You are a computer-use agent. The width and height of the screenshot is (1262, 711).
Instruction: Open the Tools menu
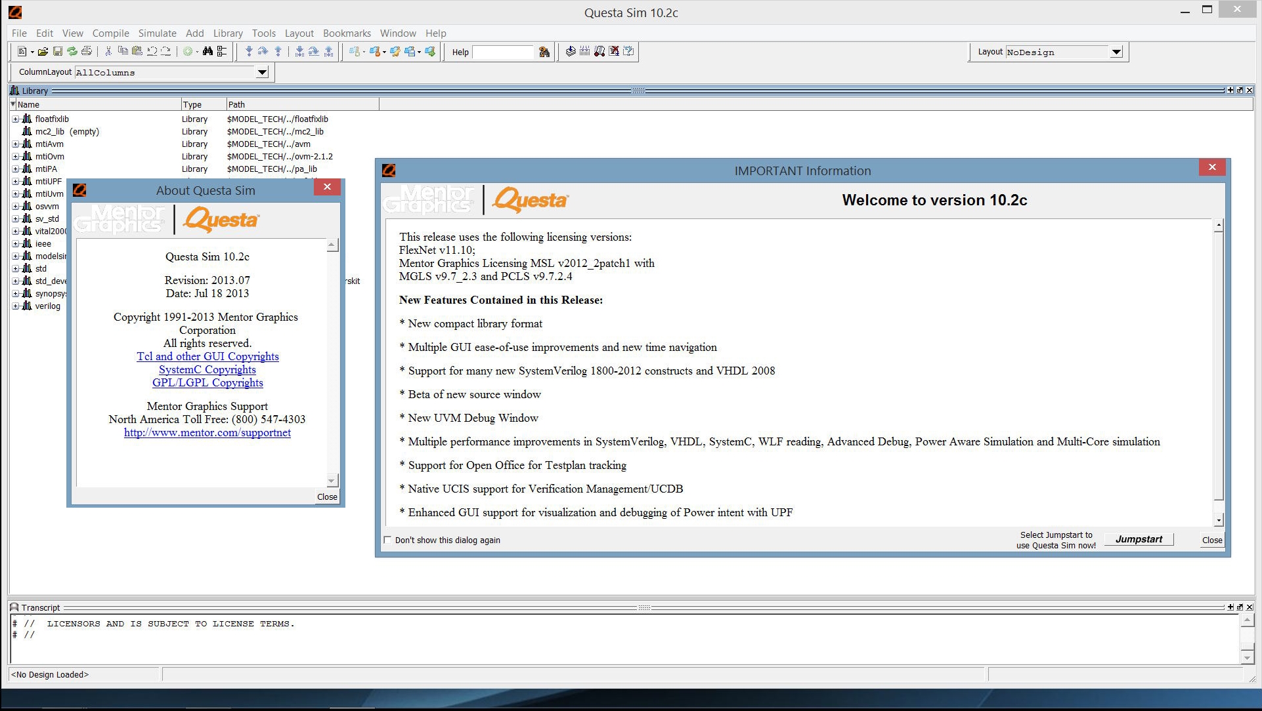[x=263, y=33]
